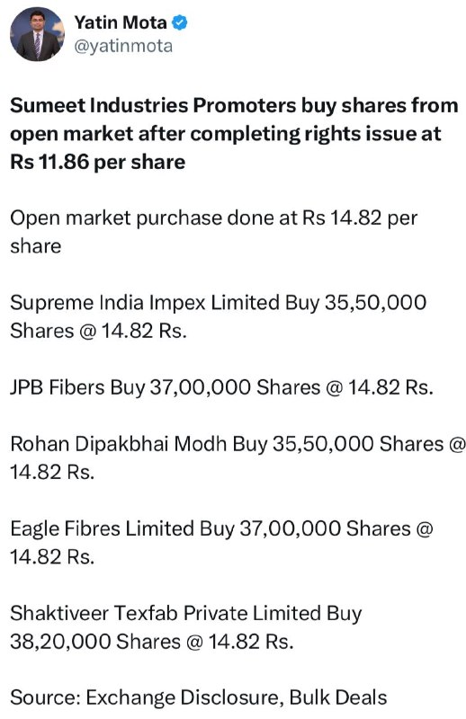
Task: Click the 38,20,000 Shares figure
Action: pos(95,642)
